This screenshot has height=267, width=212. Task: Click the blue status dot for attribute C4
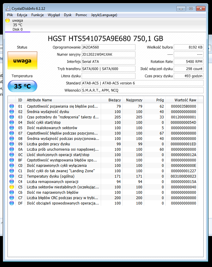pyautogui.click(x=12, y=182)
